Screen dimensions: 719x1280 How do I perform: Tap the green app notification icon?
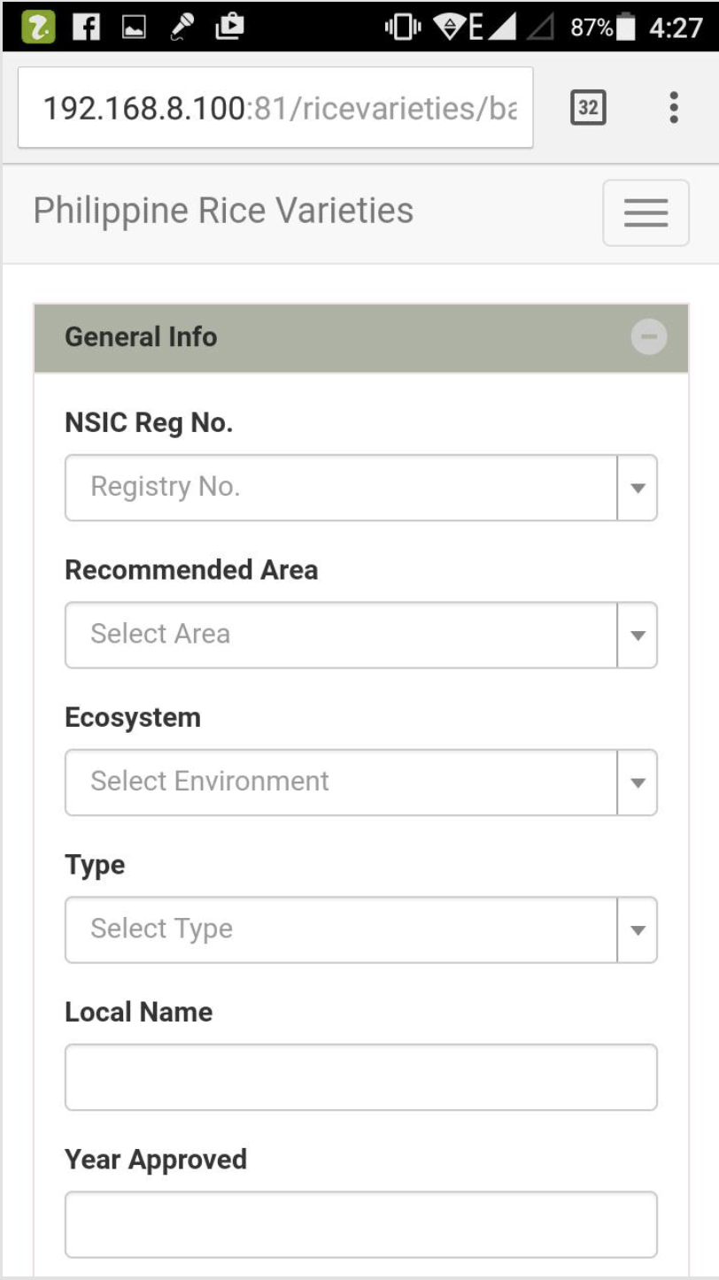pos(38,27)
